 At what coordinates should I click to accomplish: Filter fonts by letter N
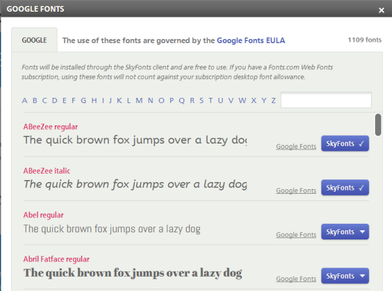[150, 100]
